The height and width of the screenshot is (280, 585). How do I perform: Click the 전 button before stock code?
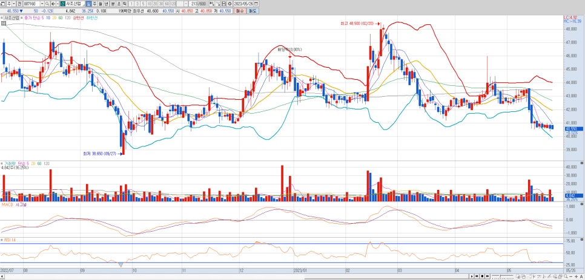tap(20, 4)
